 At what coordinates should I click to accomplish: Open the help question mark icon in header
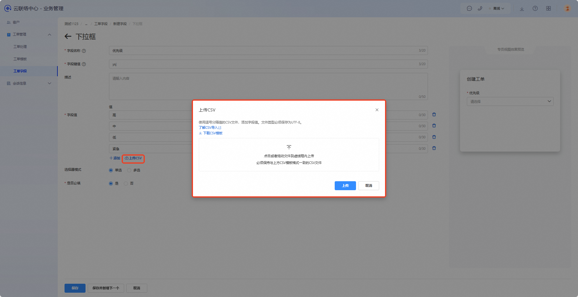[535, 9]
